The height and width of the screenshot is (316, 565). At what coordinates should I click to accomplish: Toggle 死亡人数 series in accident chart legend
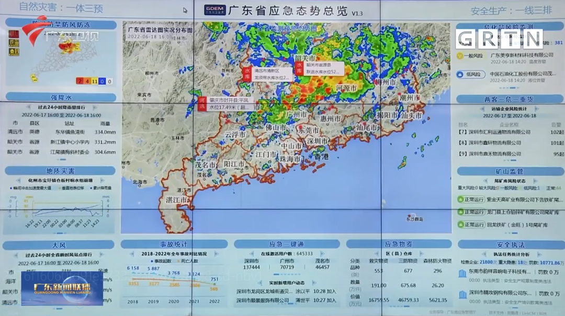(x=187, y=261)
